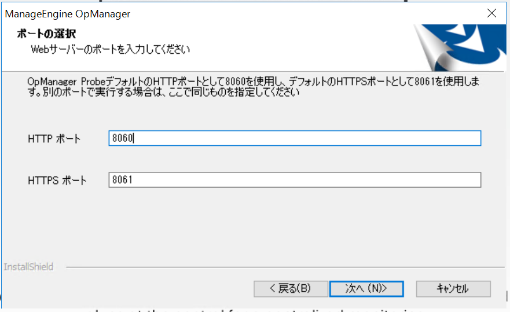Click the InstallShield label text
Viewport: 510px width, 312px height.
pos(28,267)
